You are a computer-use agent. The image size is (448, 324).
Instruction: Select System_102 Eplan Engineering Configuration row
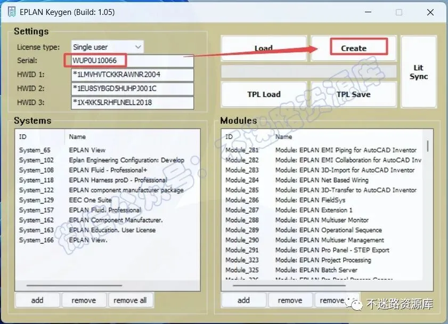coord(108,160)
